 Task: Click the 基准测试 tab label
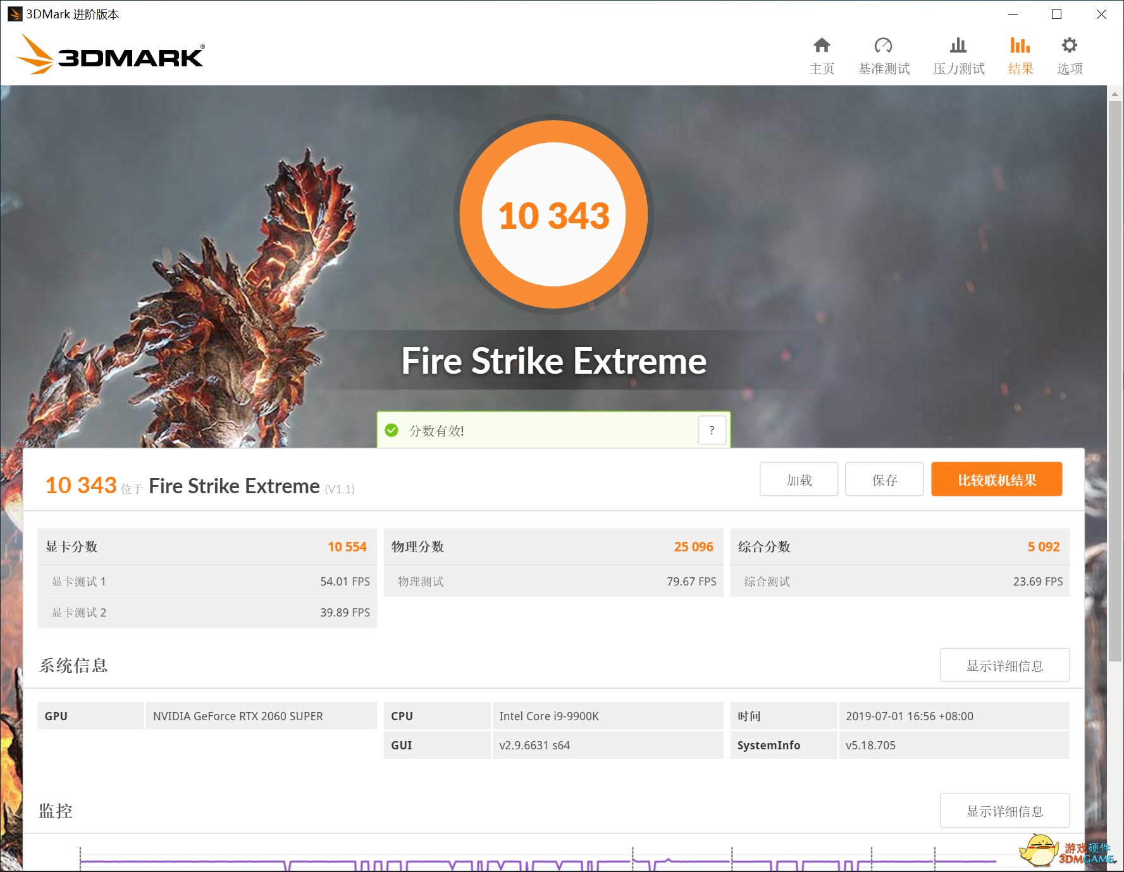pos(884,68)
